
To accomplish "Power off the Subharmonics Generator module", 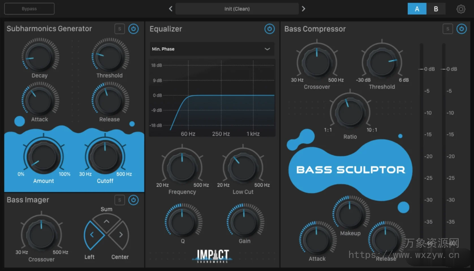I will click(x=133, y=29).
